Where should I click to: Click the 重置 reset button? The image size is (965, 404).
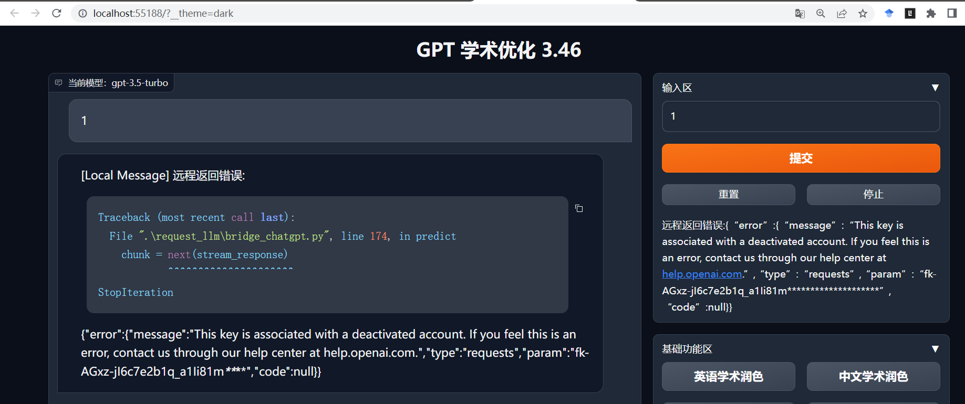(728, 194)
